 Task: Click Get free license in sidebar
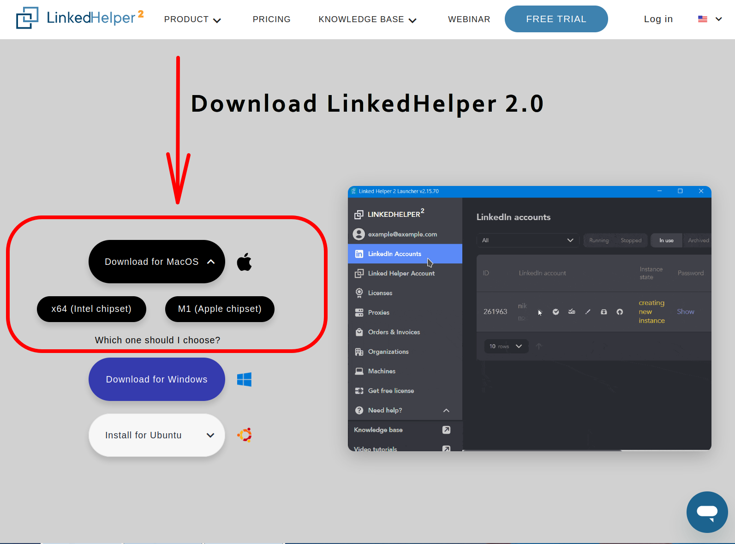tap(405, 391)
